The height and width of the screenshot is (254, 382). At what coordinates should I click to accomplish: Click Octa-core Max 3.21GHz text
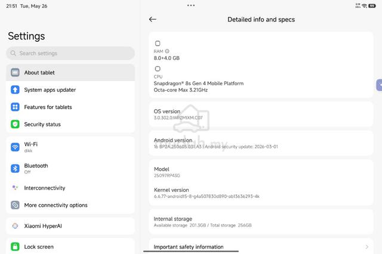pos(180,90)
